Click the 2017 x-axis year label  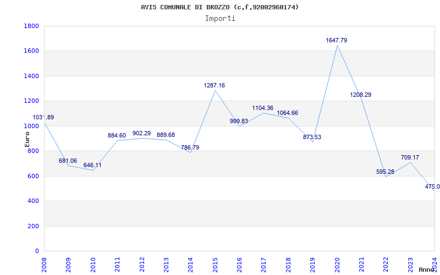tap(264, 265)
